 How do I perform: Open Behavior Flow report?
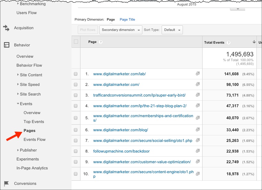29,65
